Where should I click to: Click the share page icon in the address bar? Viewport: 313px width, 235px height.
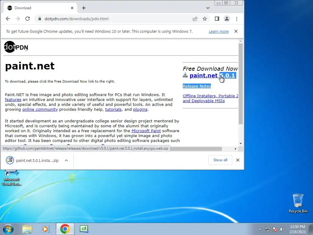click(x=195, y=19)
